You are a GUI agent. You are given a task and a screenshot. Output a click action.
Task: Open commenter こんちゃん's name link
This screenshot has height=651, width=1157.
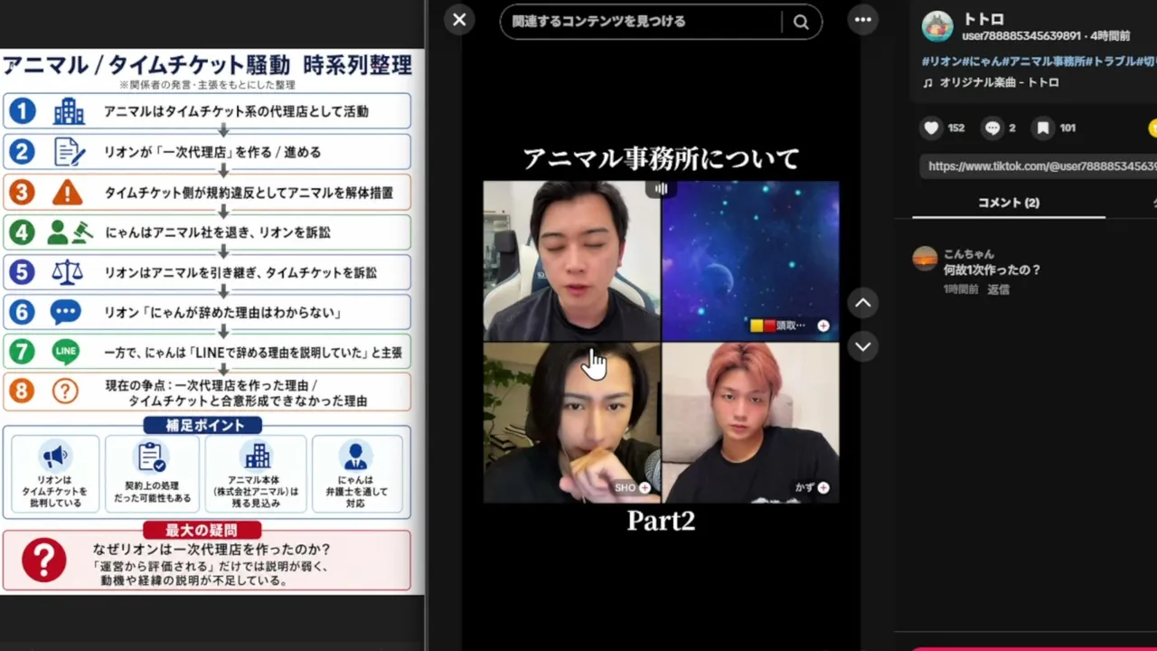968,254
